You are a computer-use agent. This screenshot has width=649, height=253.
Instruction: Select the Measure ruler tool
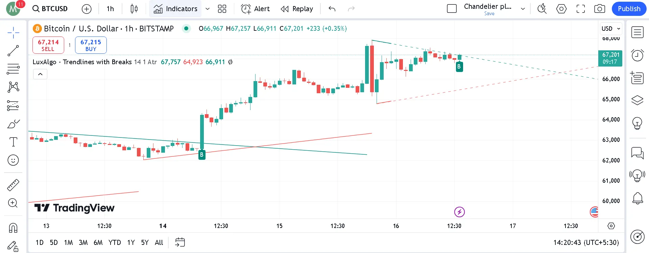tap(13, 185)
